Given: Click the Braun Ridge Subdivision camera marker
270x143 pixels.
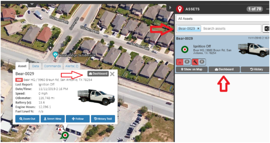Looking at the screenshot, I should click(55, 55).
